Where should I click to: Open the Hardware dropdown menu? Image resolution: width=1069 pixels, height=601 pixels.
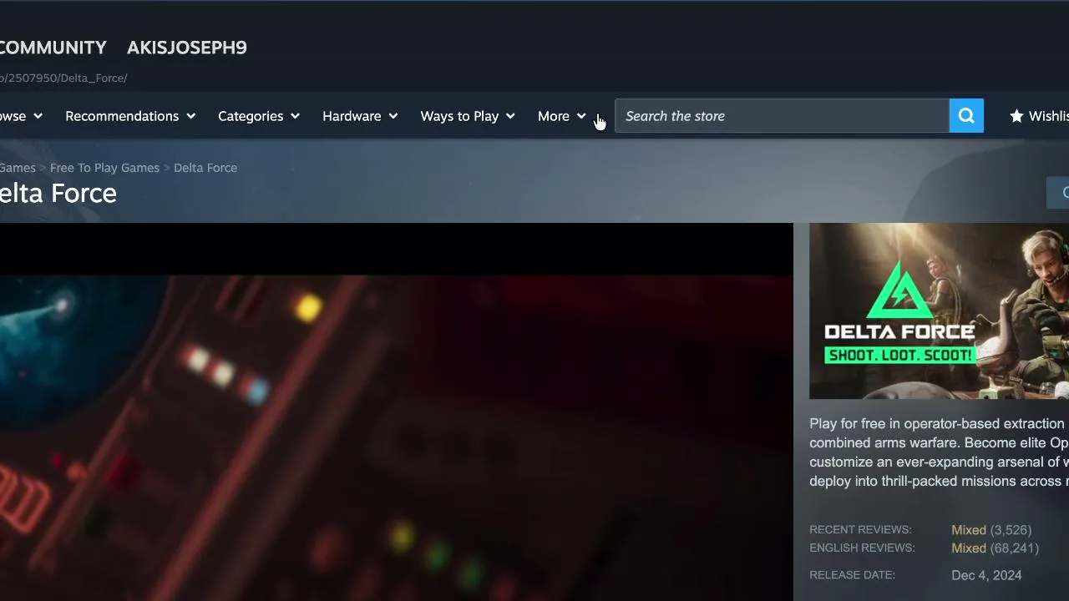[360, 116]
